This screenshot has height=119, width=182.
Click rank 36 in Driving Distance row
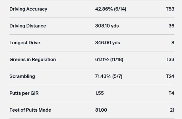tap(171, 26)
